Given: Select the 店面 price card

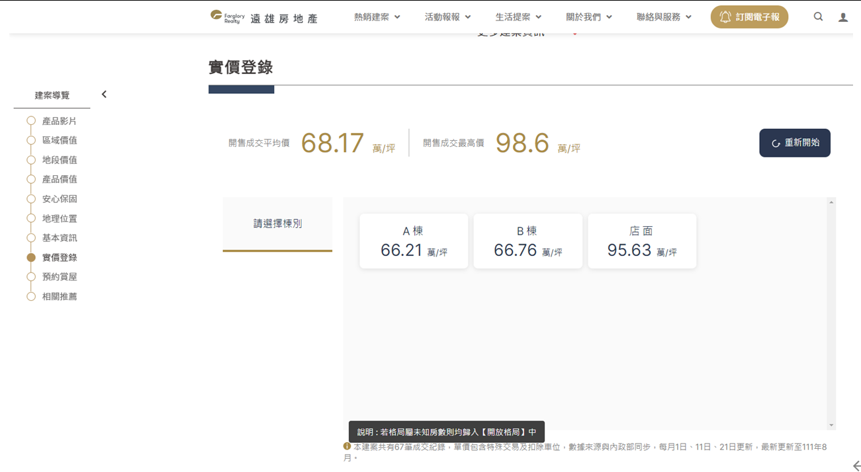Looking at the screenshot, I should [x=641, y=241].
